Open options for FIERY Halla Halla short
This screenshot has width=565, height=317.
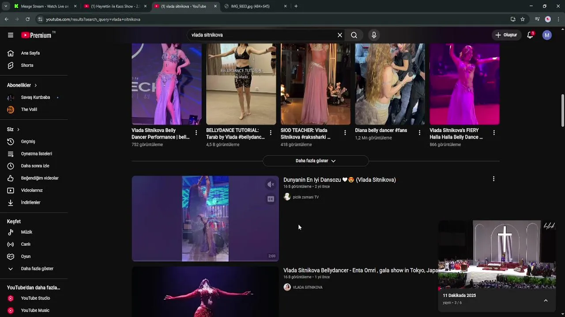pos(494,133)
